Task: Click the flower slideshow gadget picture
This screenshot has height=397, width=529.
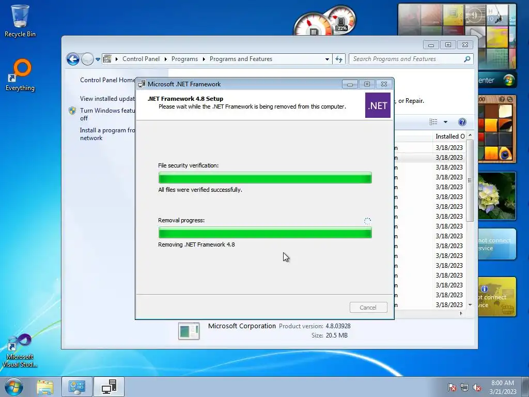Action: pos(497,196)
